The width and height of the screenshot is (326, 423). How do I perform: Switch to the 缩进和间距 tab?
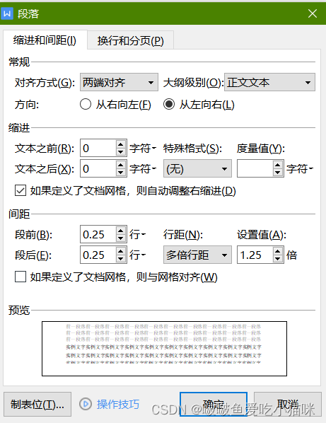pos(45,40)
